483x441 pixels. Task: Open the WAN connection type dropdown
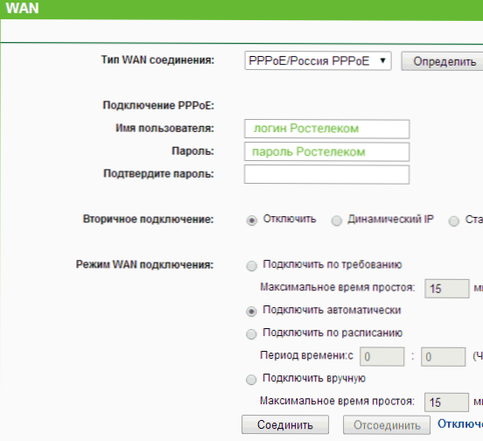click(318, 61)
